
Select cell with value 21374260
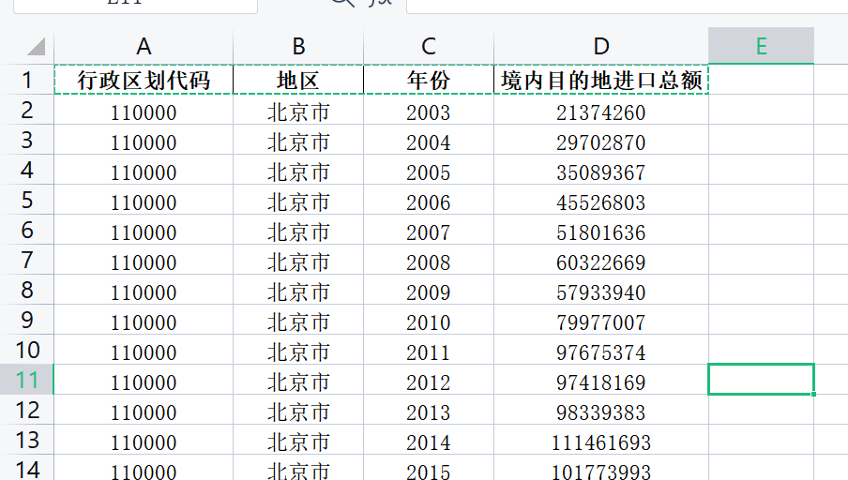(601, 111)
